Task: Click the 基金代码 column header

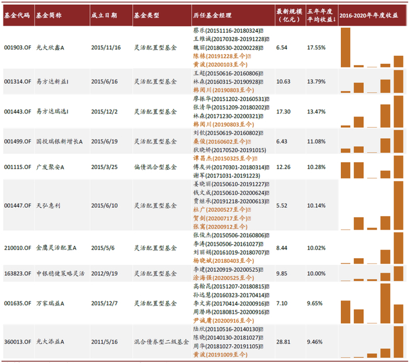Action: coord(17,15)
